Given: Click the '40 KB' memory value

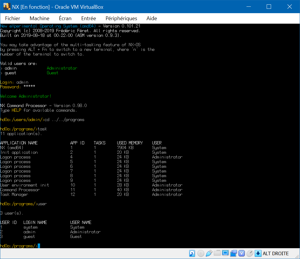Looking at the screenshot, I should (x=123, y=190).
